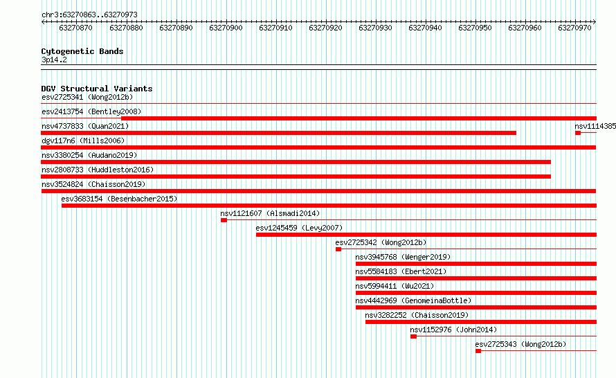Click the small red block under esv2725342 (Wong2012b)
This screenshot has height=378, width=616.
(x=338, y=249)
